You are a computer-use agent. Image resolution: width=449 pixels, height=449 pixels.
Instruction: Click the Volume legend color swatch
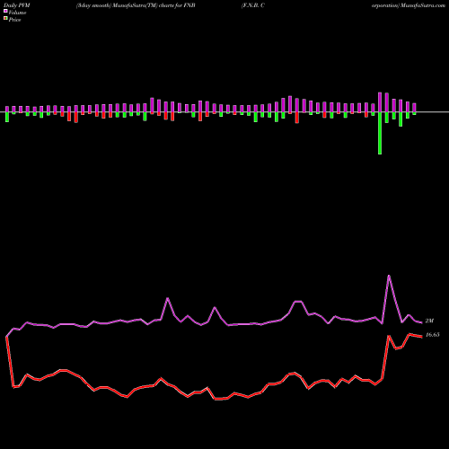tap(5, 12)
